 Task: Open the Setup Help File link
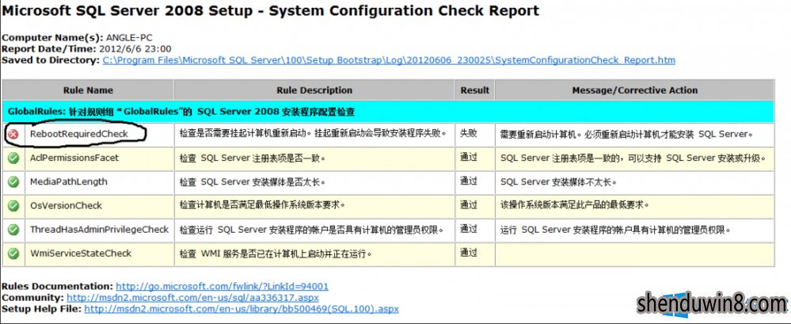coord(241,308)
